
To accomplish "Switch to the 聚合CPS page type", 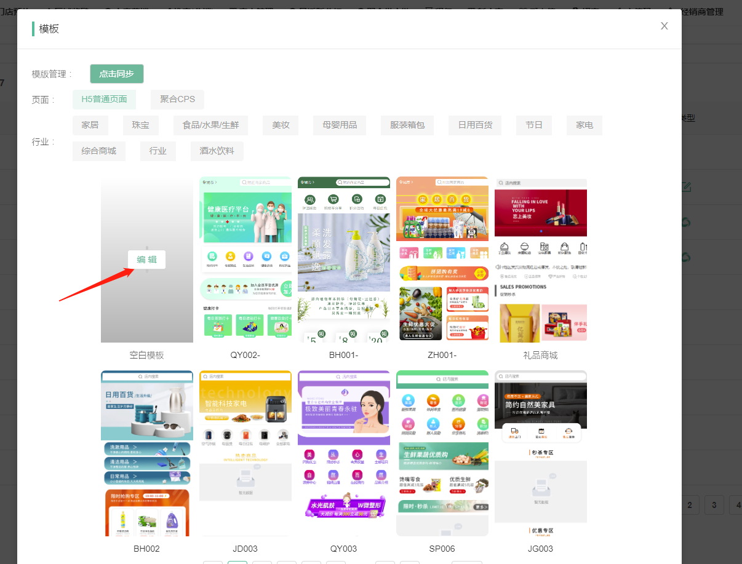I will (x=177, y=100).
